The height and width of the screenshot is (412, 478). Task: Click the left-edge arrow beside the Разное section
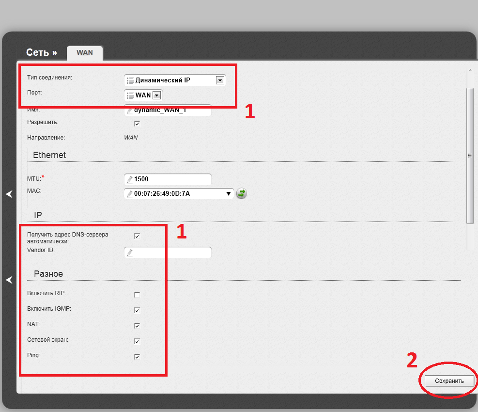click(9, 280)
